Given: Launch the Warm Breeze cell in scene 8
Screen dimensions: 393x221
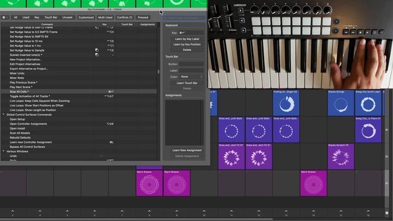Looking at the screenshot, I should (149, 183).
